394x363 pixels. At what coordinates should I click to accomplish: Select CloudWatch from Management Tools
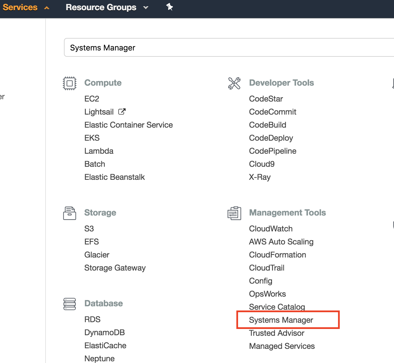(x=271, y=229)
